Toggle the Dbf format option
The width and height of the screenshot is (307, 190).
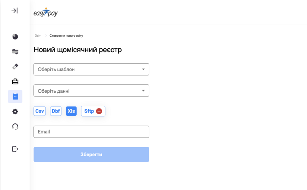(56, 111)
